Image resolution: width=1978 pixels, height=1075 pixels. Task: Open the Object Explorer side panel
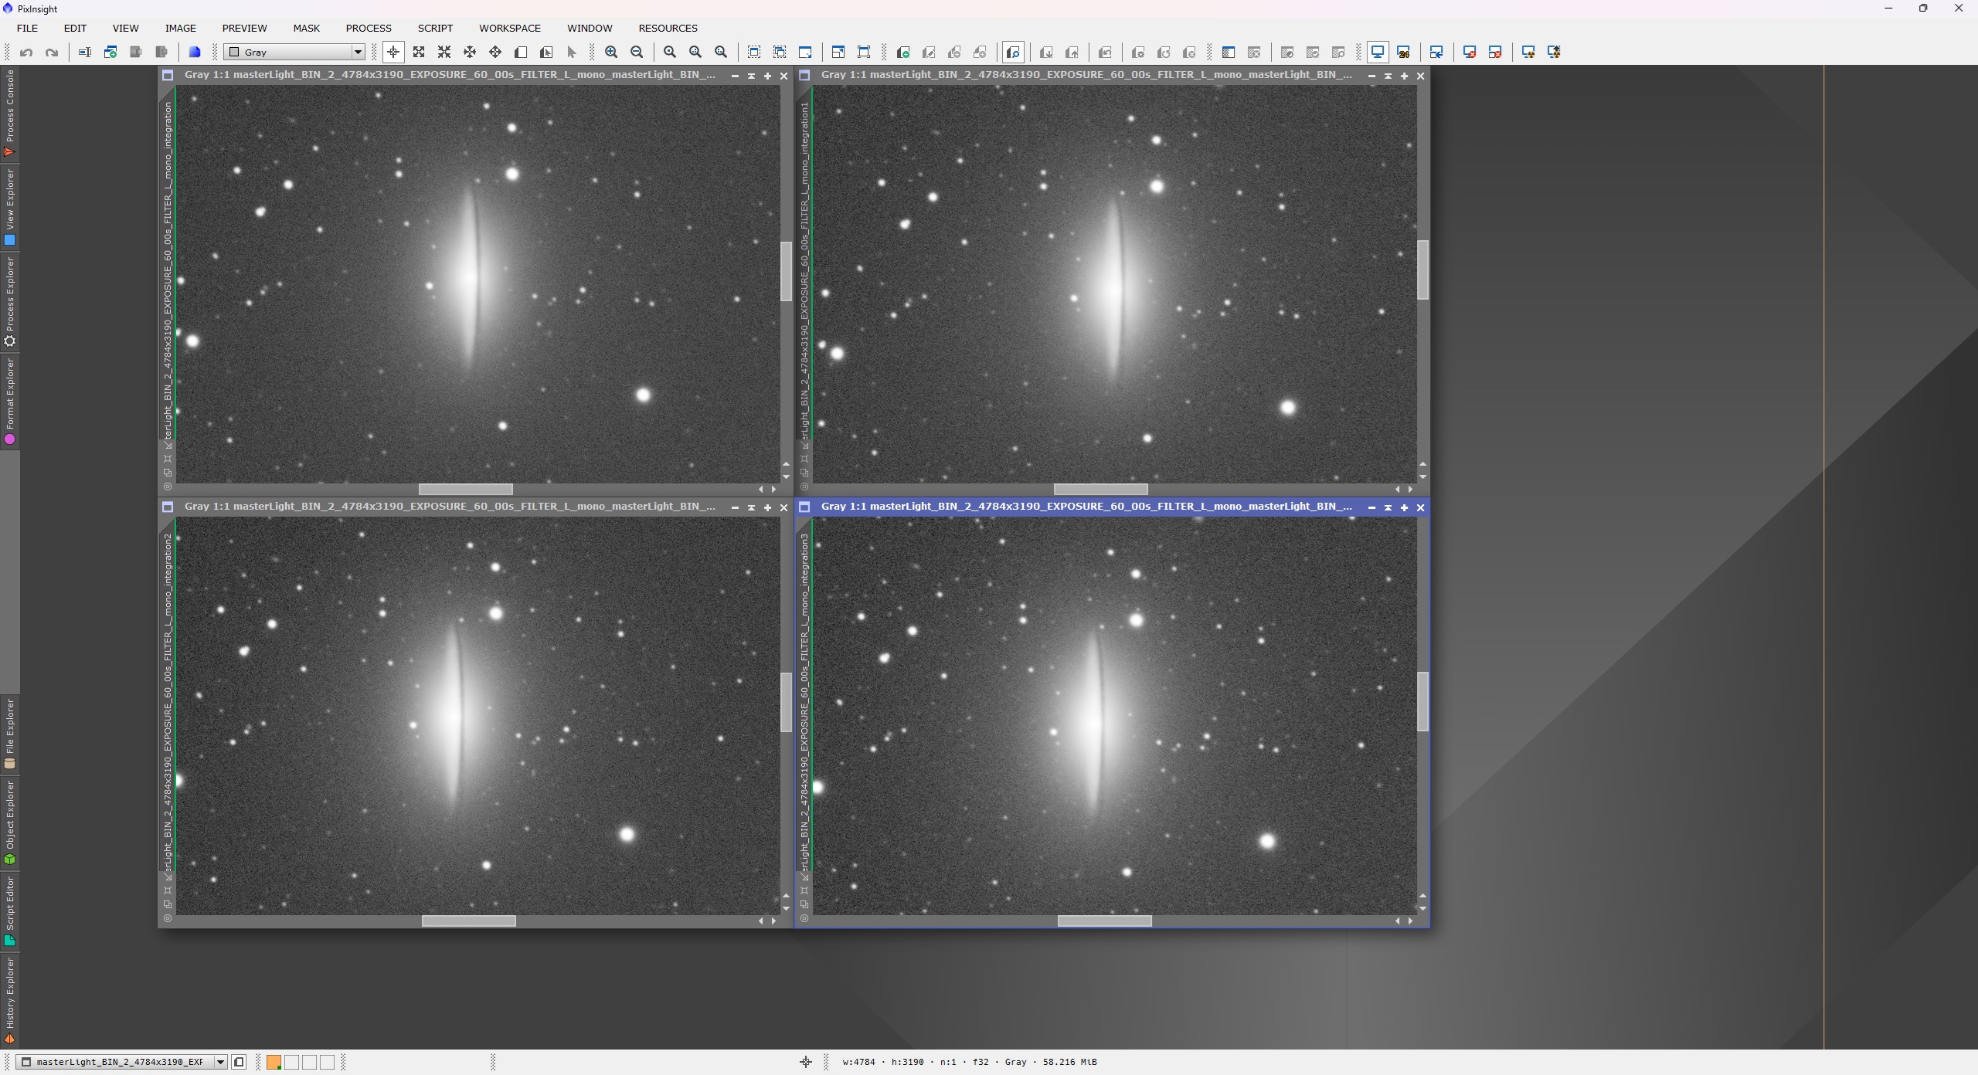(9, 822)
